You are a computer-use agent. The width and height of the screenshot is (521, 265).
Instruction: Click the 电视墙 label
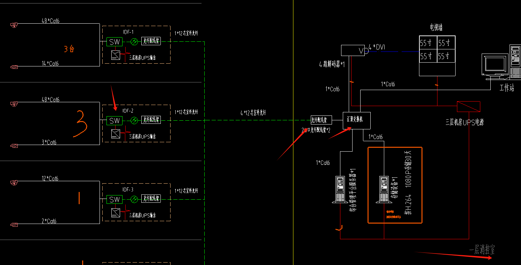point(436,27)
